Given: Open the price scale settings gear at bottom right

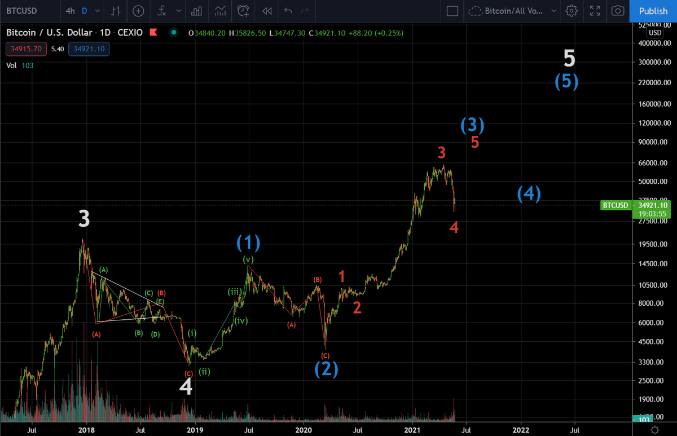Looking at the screenshot, I should tap(654, 430).
